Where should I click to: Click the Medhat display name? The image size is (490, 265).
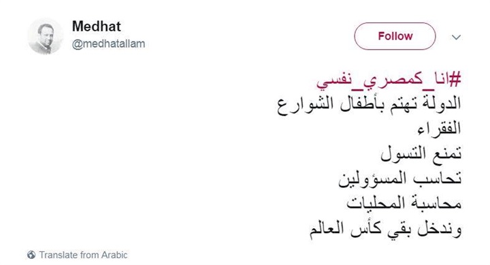pos(96,27)
